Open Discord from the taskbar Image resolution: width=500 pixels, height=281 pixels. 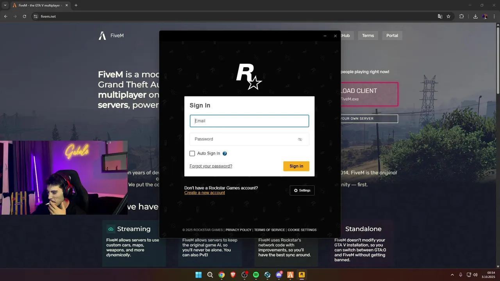pos(279,275)
